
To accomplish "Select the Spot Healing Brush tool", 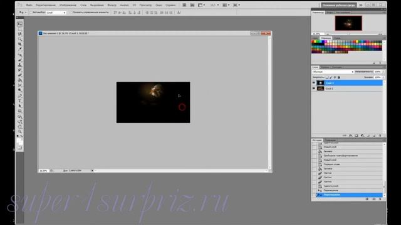I will tap(20, 55).
